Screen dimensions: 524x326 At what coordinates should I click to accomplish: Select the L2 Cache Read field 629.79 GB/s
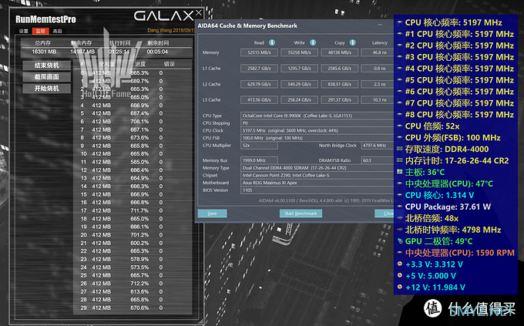tap(259, 84)
